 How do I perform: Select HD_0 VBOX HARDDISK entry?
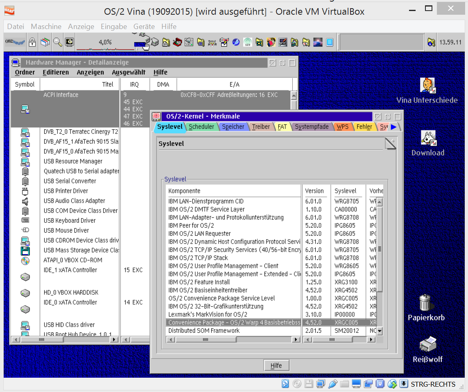(71, 293)
